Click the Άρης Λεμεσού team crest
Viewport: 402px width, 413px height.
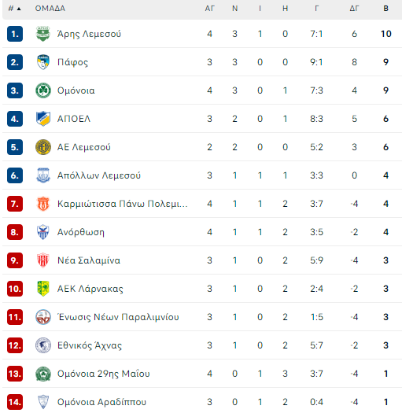43,34
